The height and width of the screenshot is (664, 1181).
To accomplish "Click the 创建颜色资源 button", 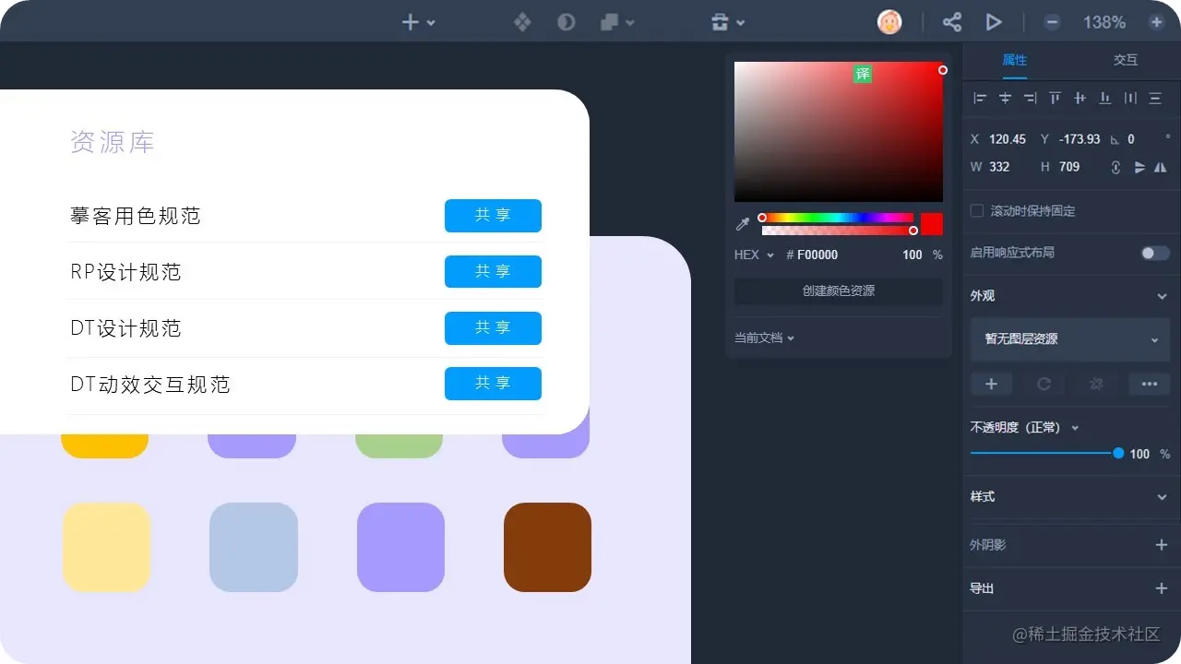I will (839, 291).
